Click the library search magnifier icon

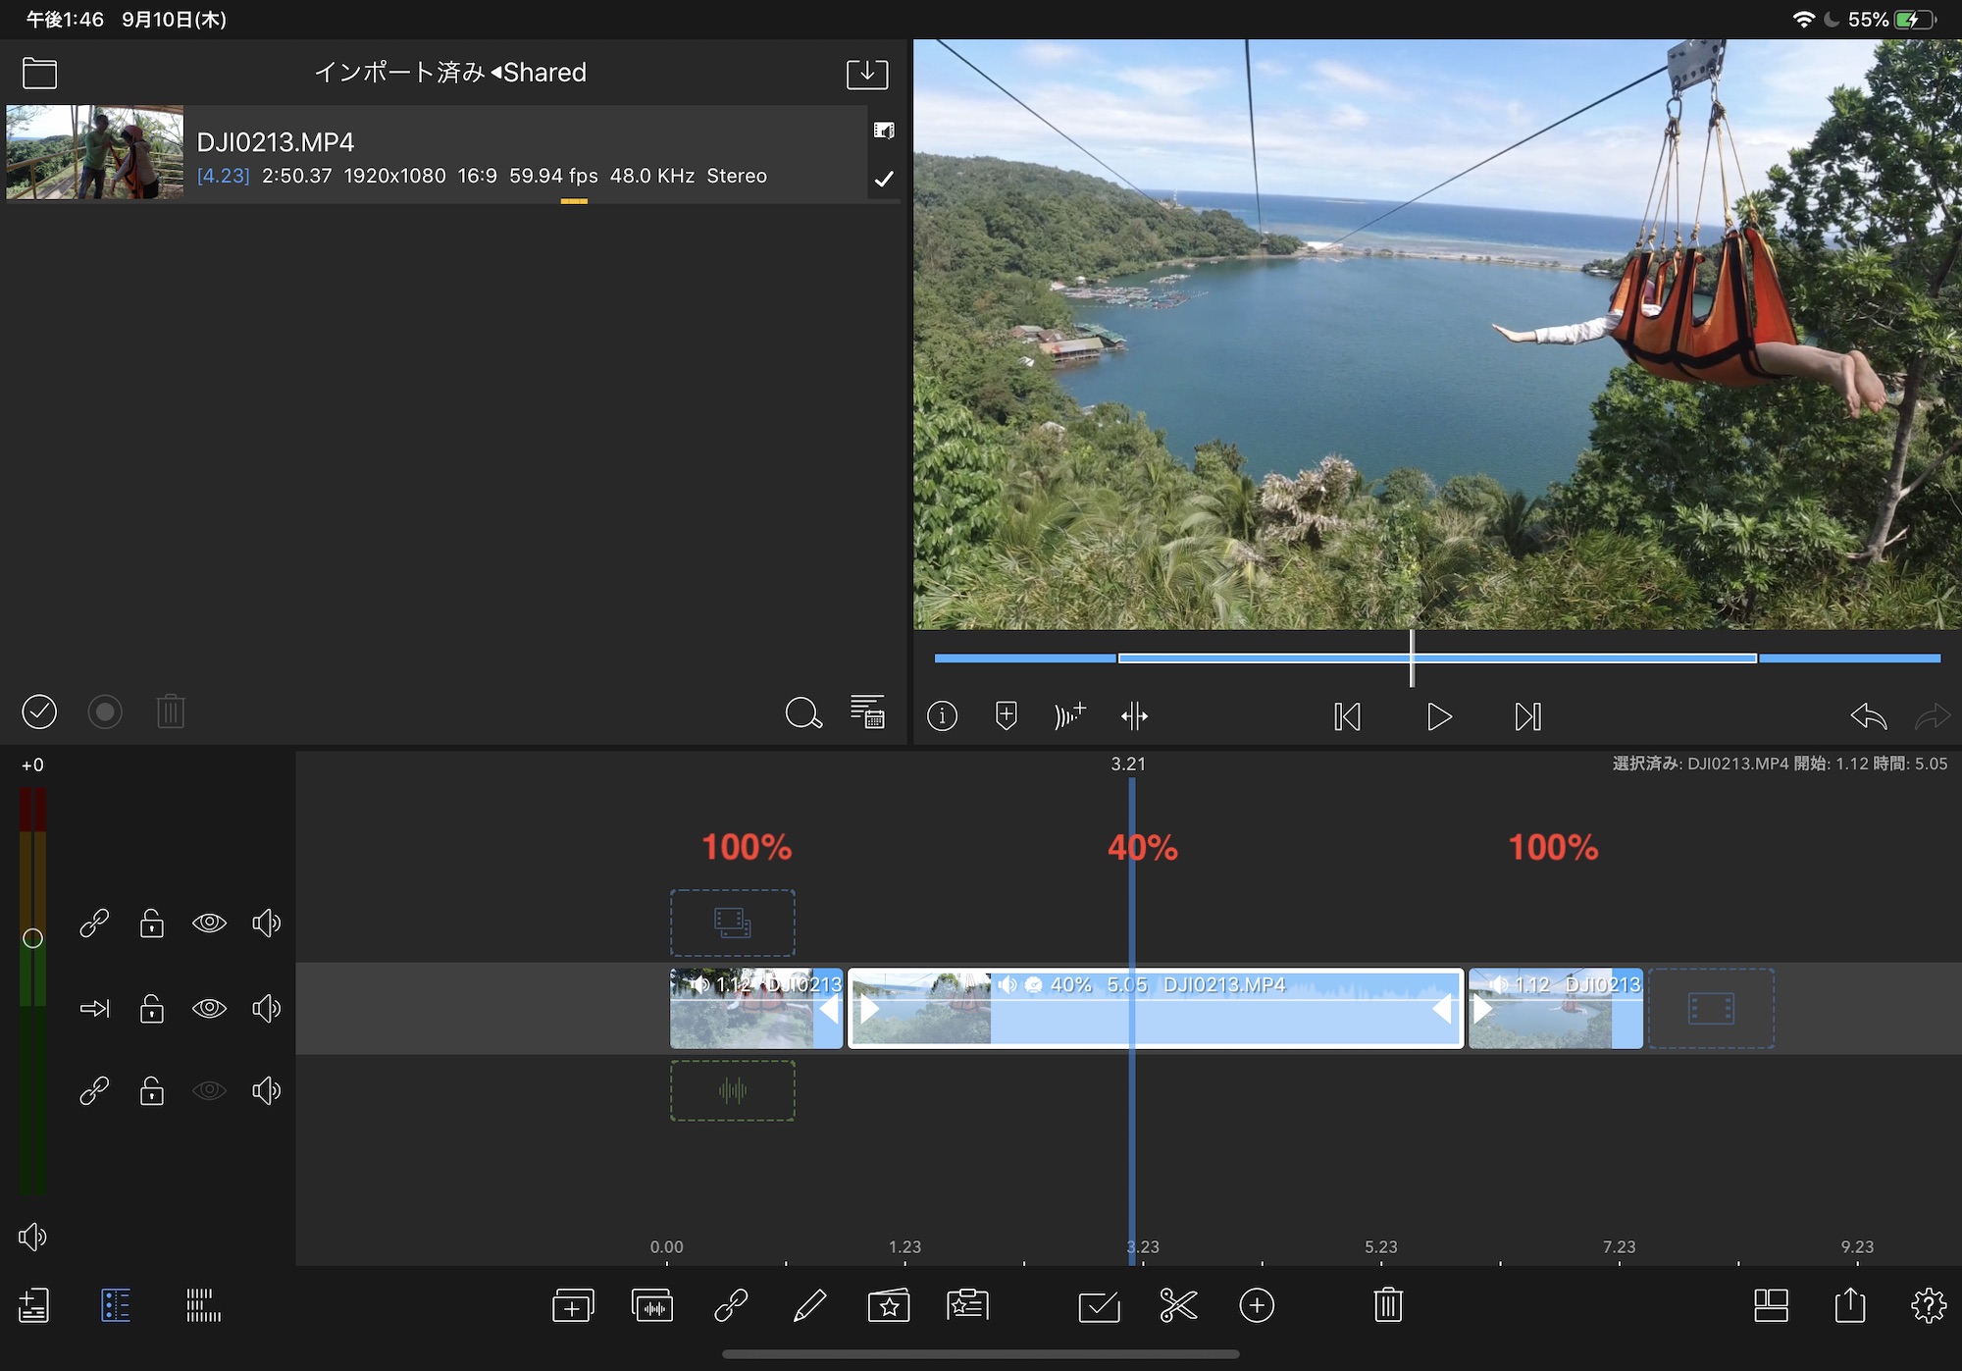tap(802, 712)
